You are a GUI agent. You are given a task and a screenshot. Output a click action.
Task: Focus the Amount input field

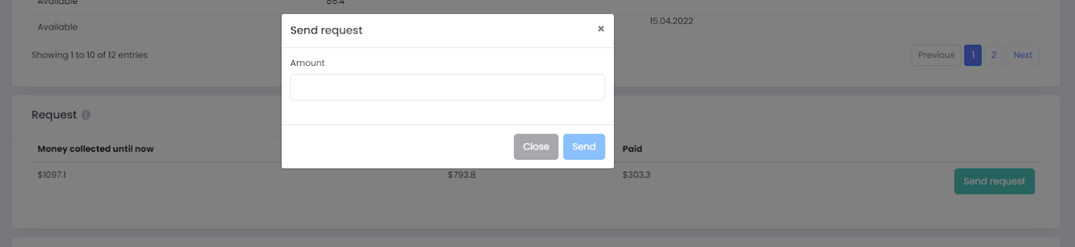447,87
